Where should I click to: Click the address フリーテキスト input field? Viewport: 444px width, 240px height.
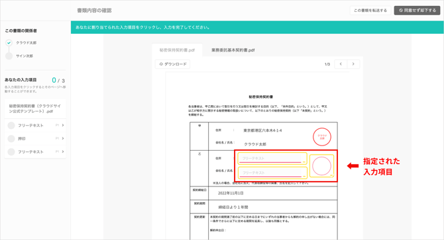point(272,159)
